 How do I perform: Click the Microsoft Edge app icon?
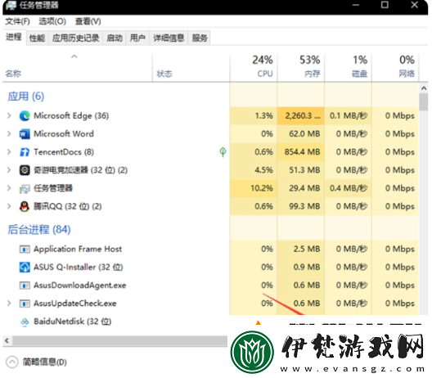pyautogui.click(x=25, y=116)
